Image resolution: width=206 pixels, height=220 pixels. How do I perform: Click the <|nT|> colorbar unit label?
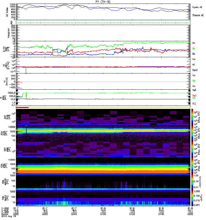point(201,198)
